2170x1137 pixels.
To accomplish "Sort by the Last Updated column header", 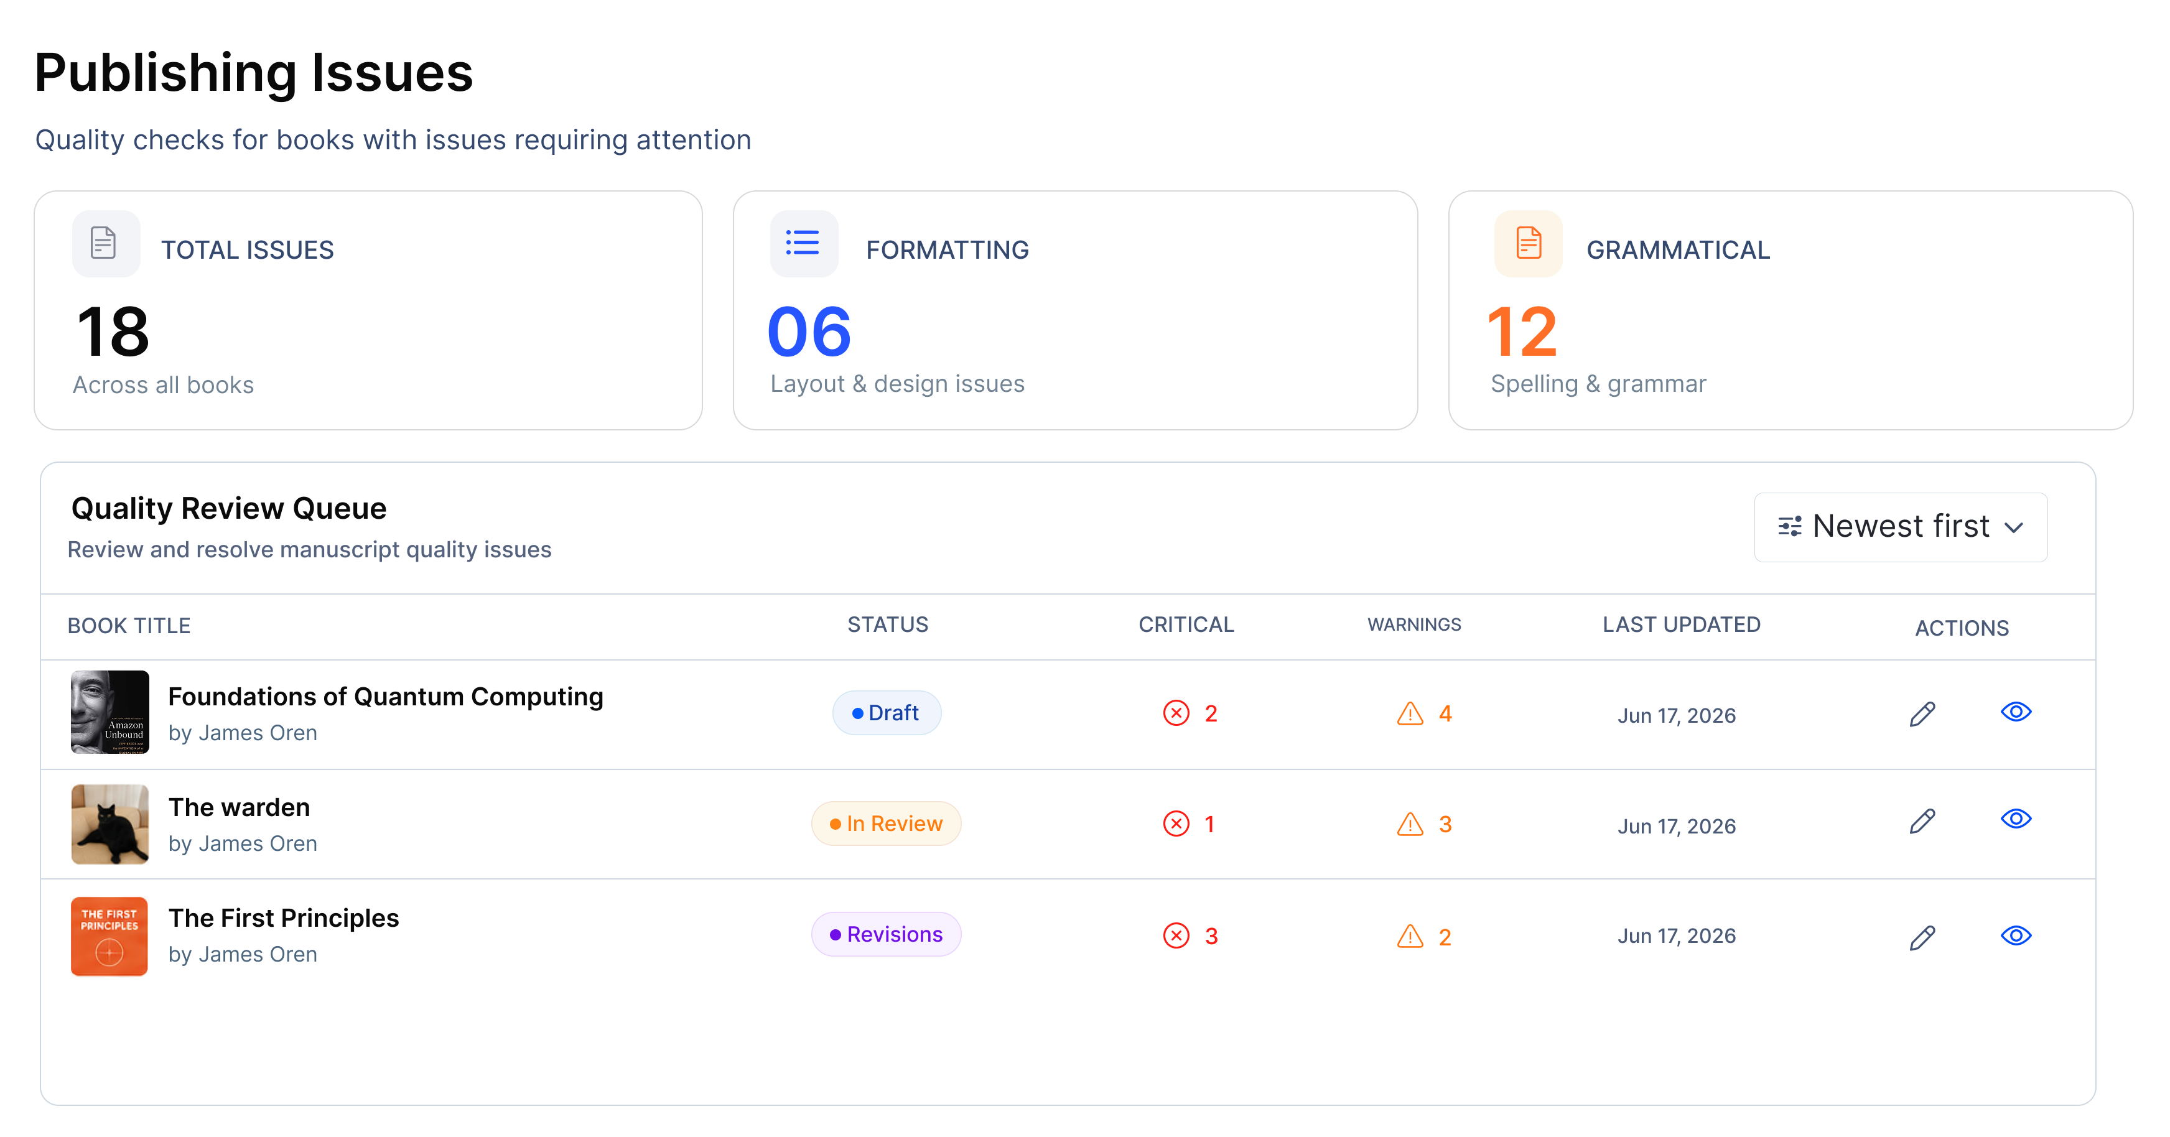I will point(1680,624).
